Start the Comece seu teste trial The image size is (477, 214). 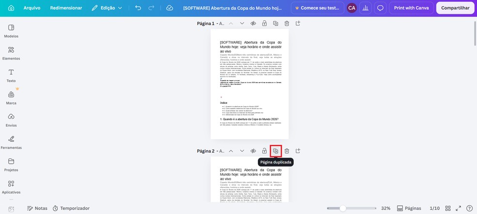point(318,8)
